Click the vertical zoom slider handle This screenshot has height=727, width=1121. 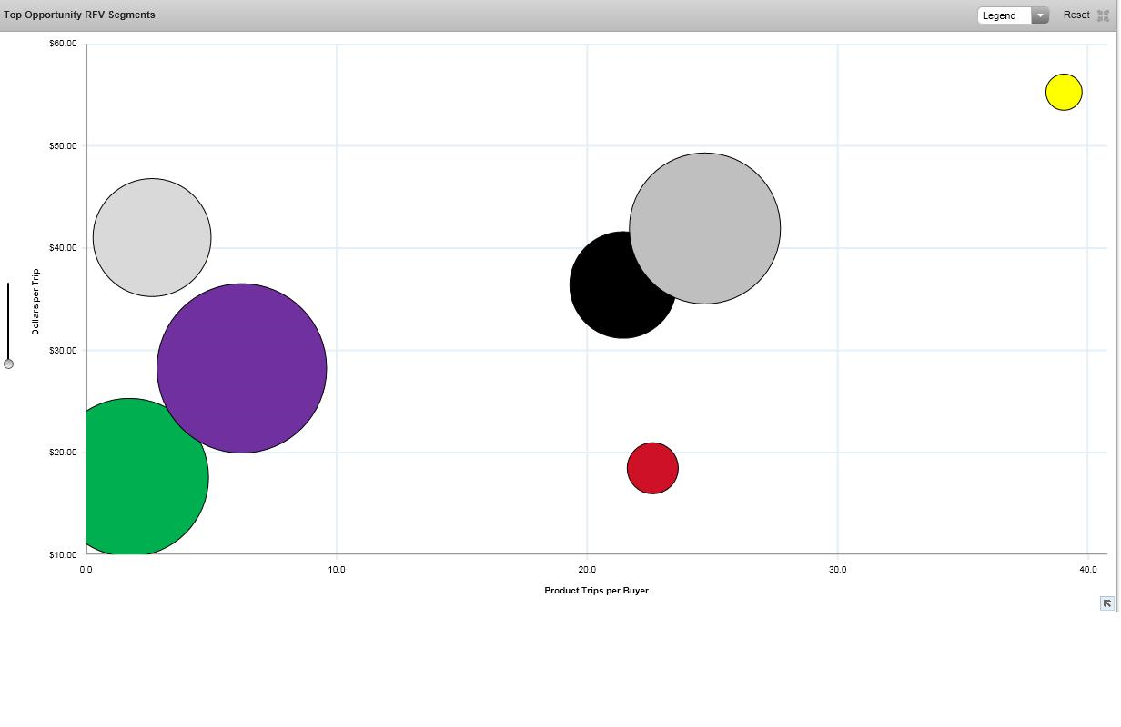[x=8, y=363]
